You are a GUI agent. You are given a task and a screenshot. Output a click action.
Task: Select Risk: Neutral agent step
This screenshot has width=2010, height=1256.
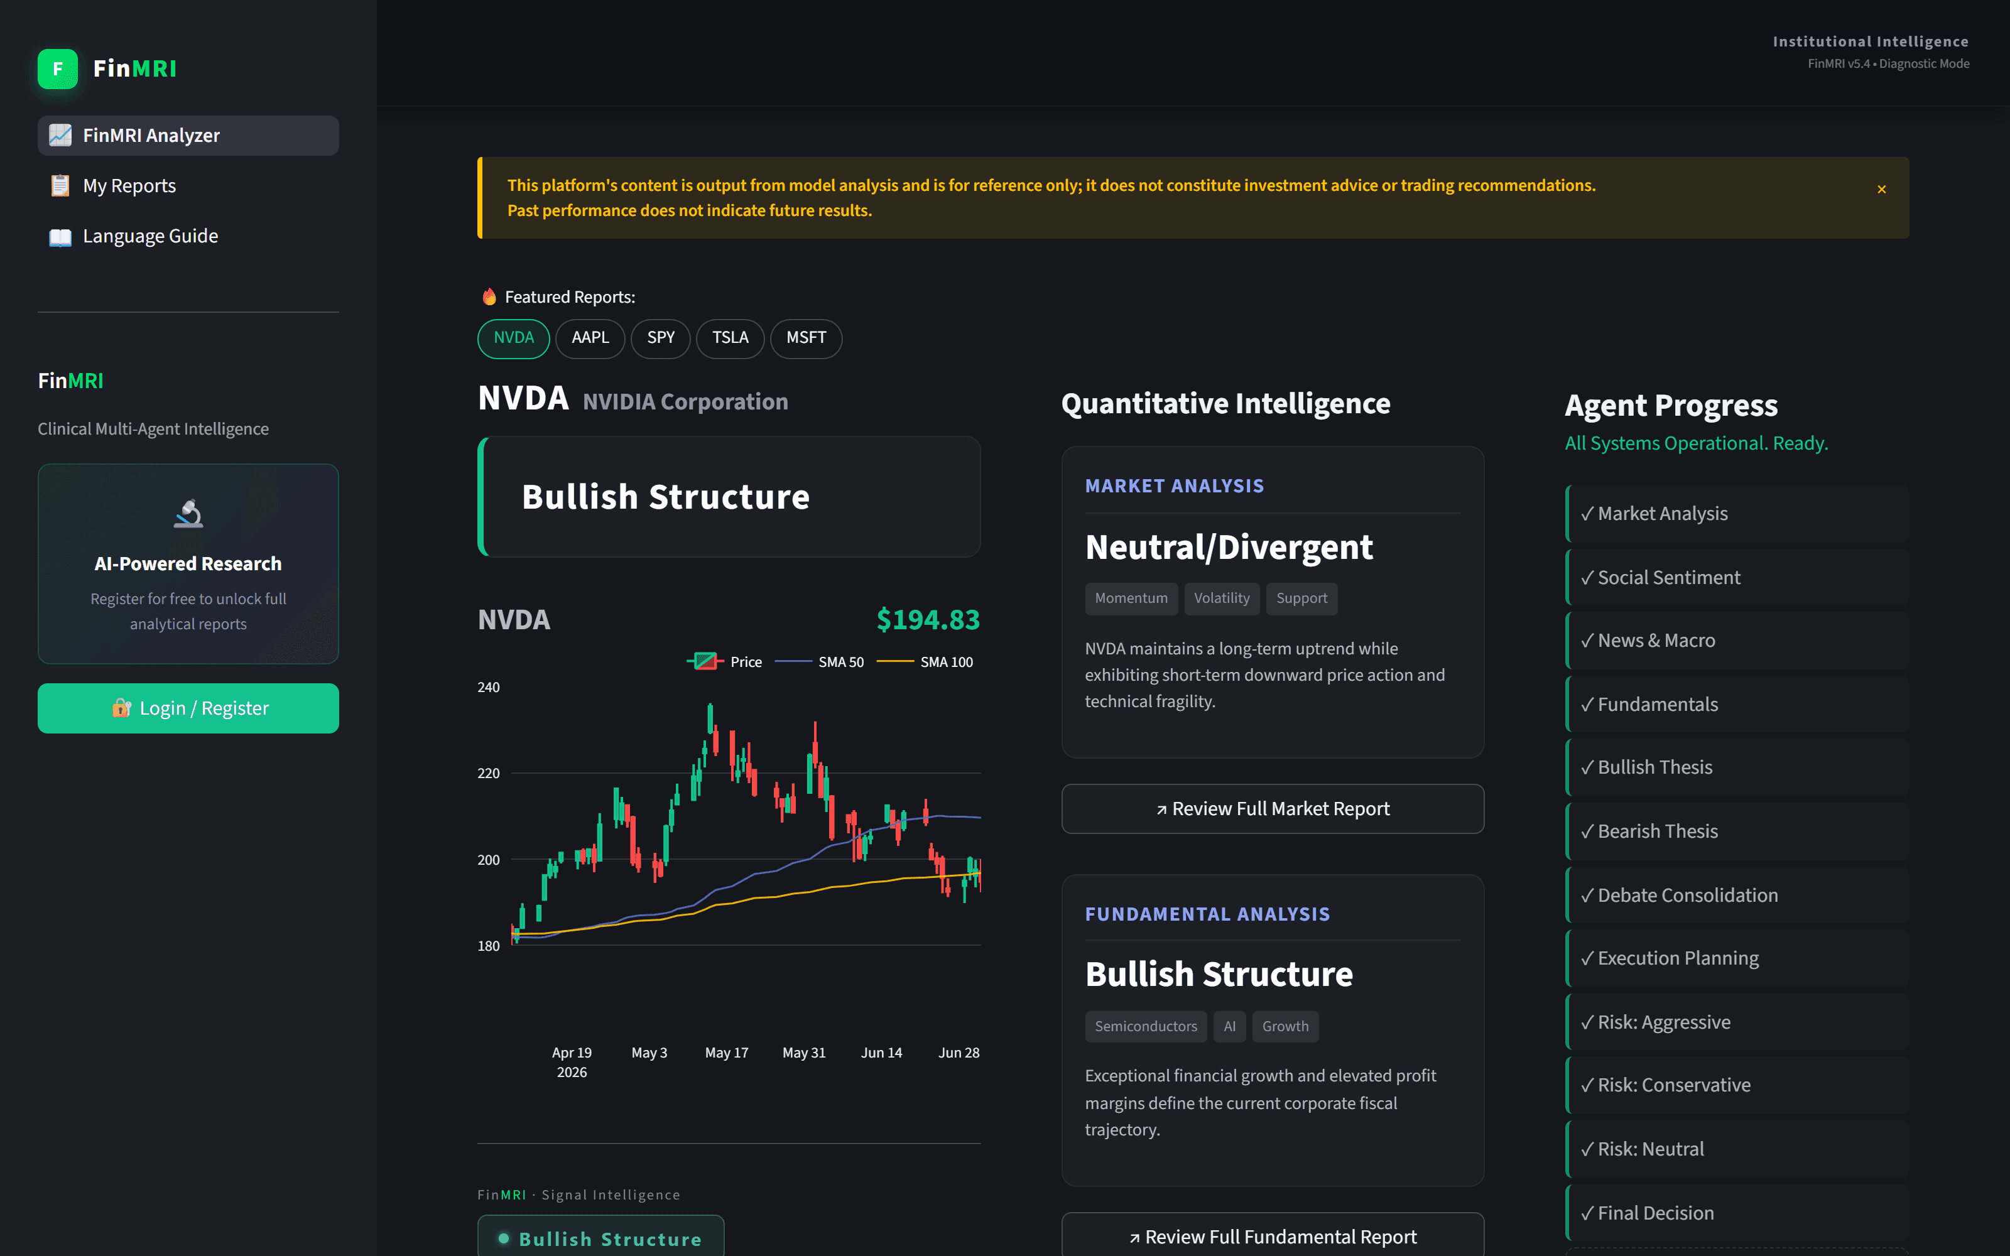click(x=1737, y=1150)
